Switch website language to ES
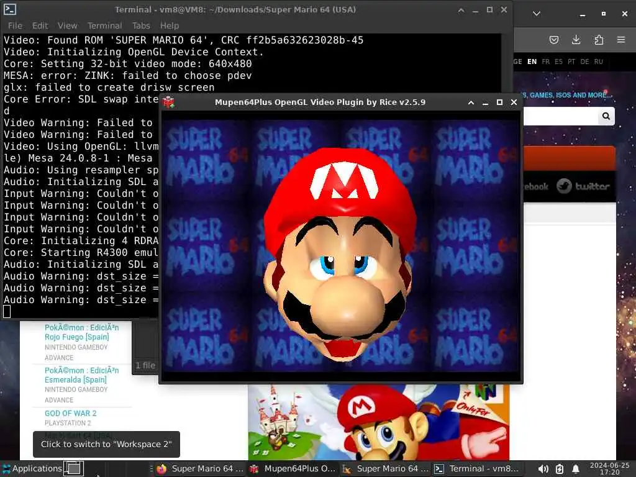 pyautogui.click(x=558, y=61)
